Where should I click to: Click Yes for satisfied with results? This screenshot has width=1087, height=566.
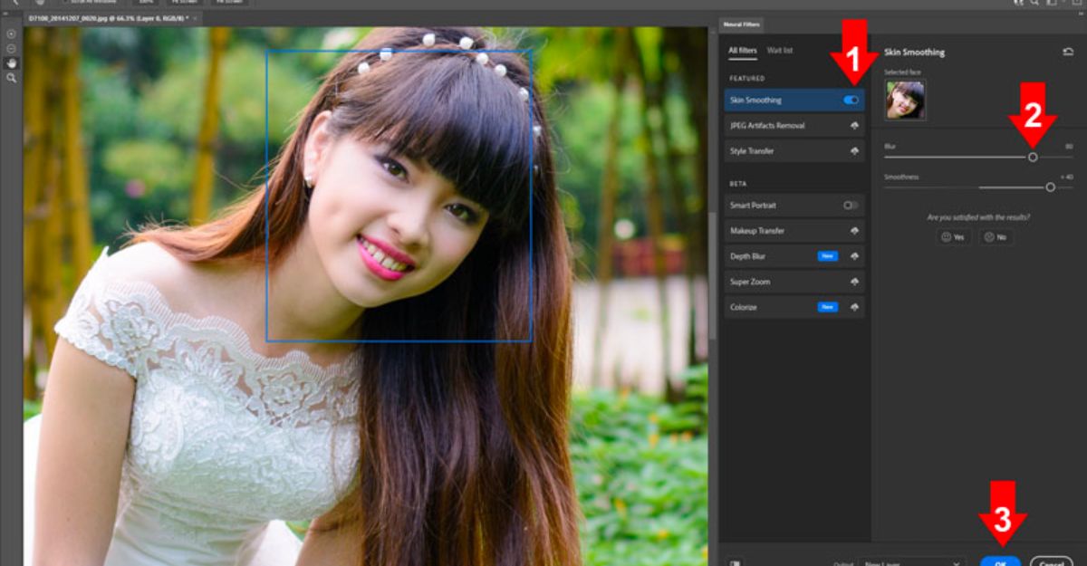click(x=954, y=236)
